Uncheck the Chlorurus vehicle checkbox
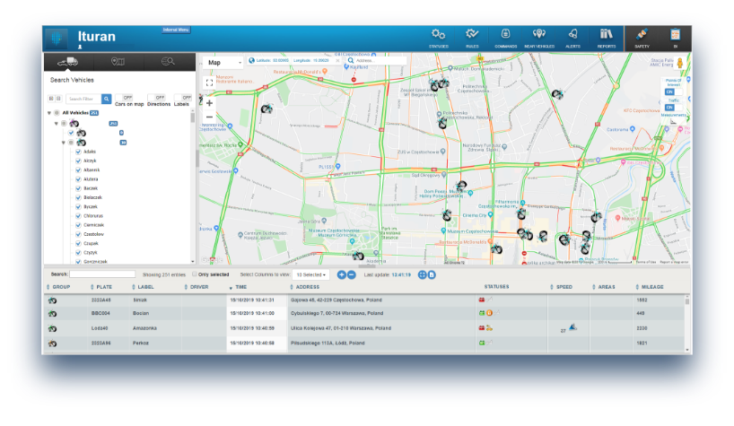The height and width of the screenshot is (426, 734). click(78, 215)
